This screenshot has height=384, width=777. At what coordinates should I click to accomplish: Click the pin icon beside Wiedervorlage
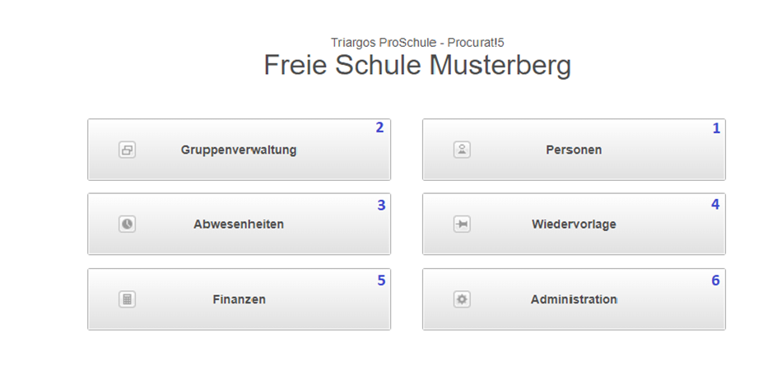[x=462, y=224]
